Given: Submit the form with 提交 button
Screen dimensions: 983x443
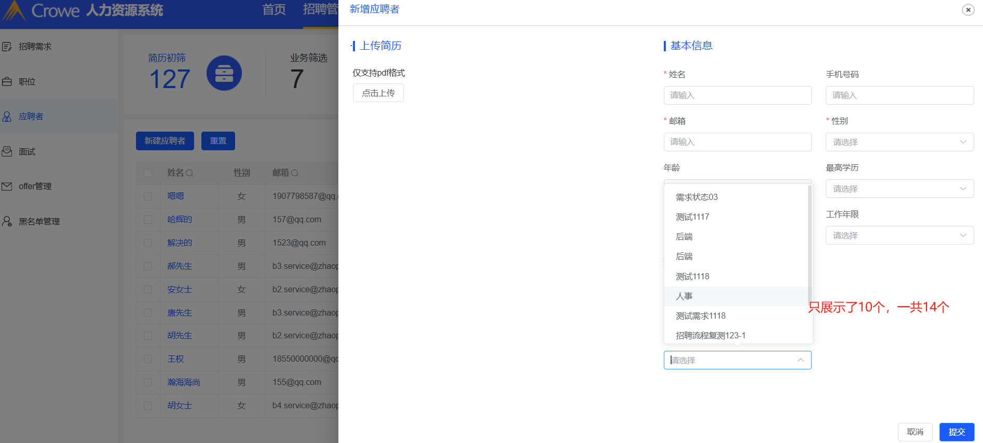Looking at the screenshot, I should [x=957, y=432].
